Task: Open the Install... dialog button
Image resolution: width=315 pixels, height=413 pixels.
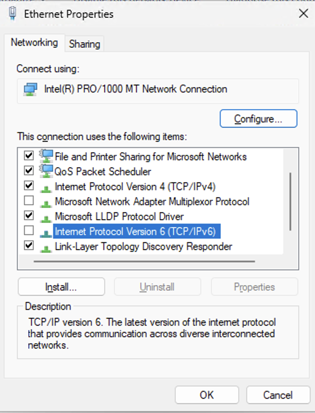Action: [61, 287]
